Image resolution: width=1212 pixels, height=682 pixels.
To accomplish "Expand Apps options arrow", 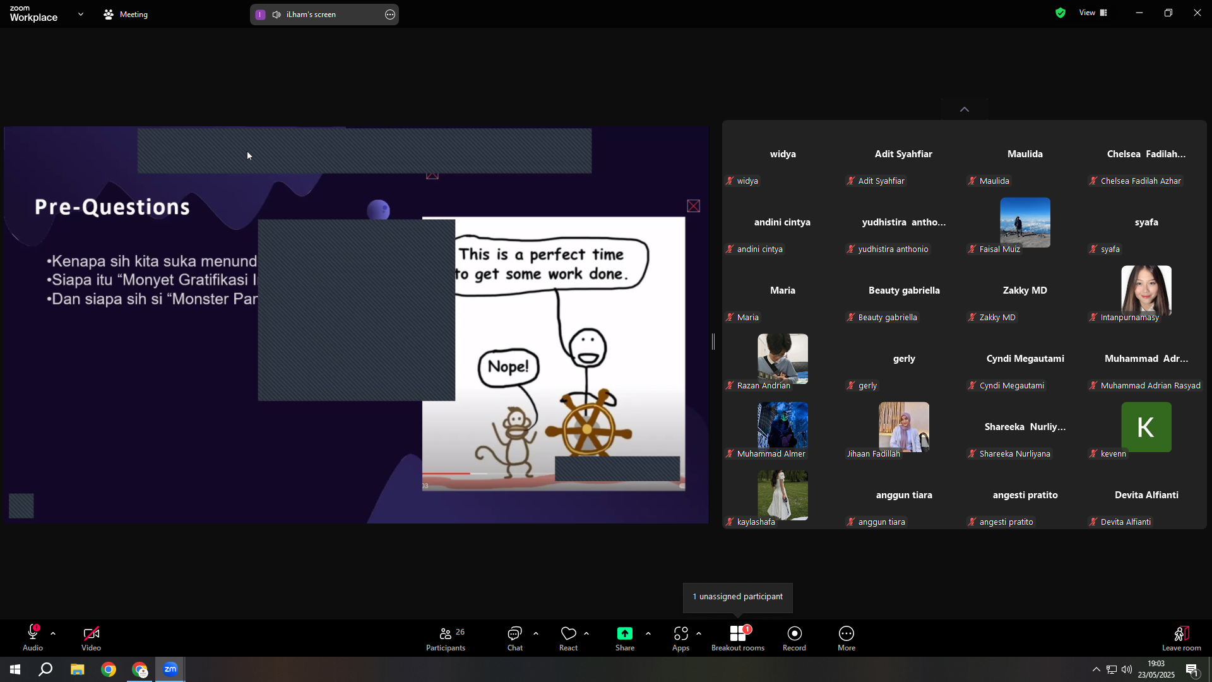I will (x=699, y=633).
